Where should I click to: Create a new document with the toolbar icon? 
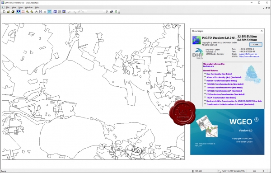pyautogui.click(x=4, y=12)
